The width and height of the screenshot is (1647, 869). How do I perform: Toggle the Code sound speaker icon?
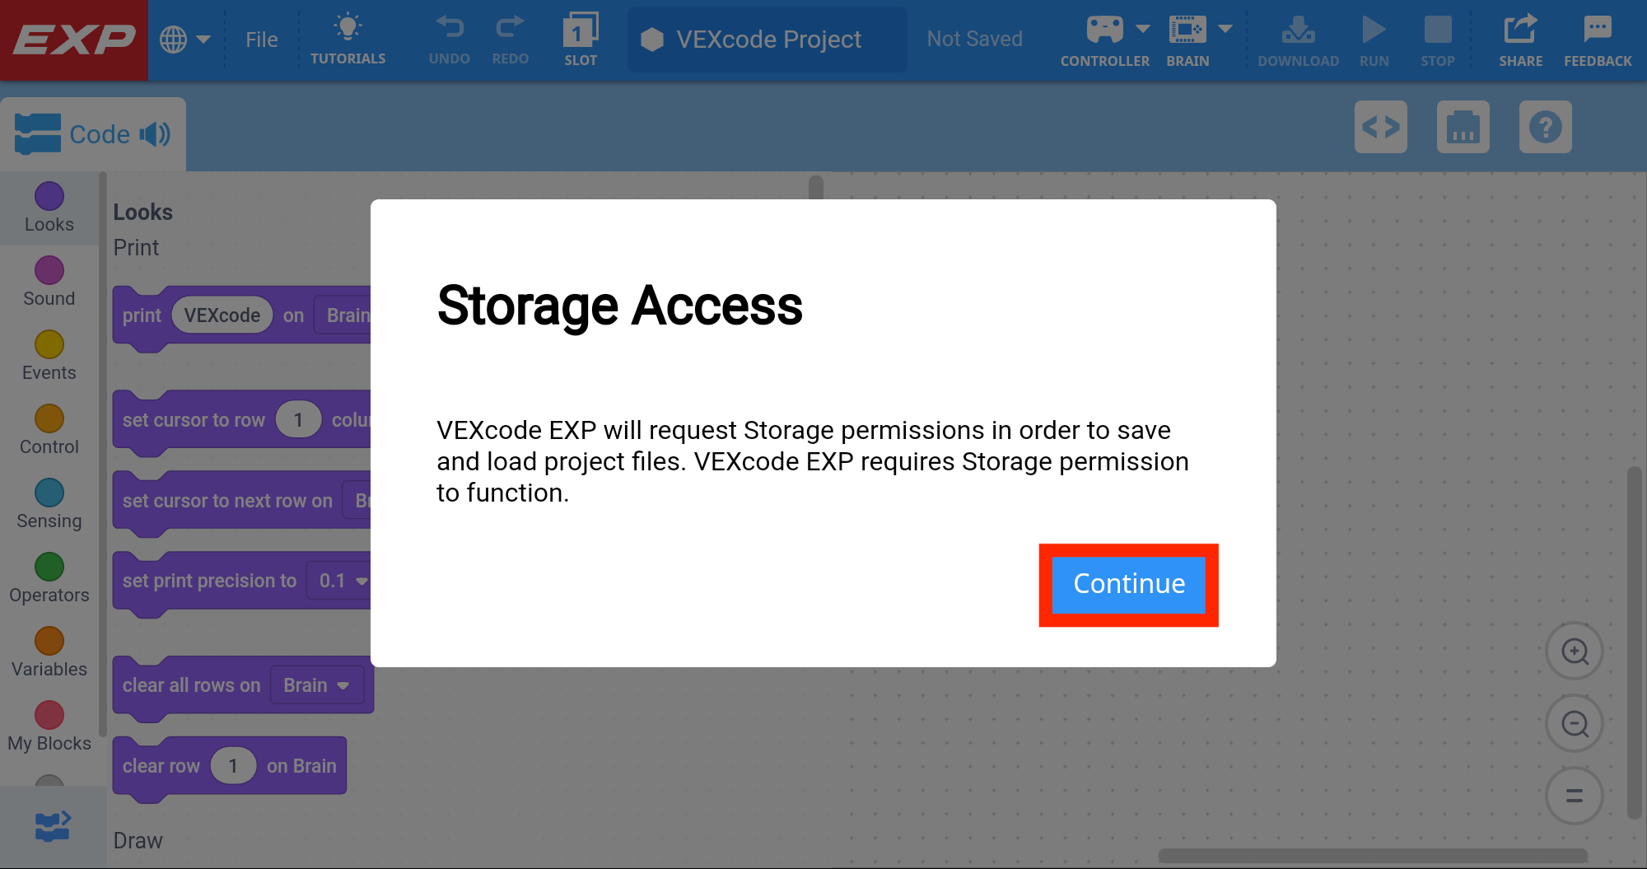155,134
